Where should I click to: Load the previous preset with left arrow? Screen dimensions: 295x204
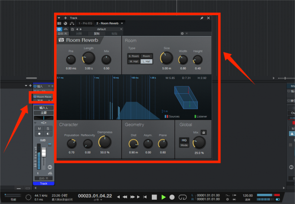pyautogui.click(x=77, y=29)
